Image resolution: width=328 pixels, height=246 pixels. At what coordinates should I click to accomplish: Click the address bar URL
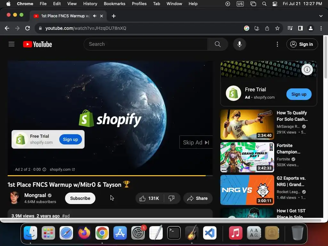pos(86,28)
